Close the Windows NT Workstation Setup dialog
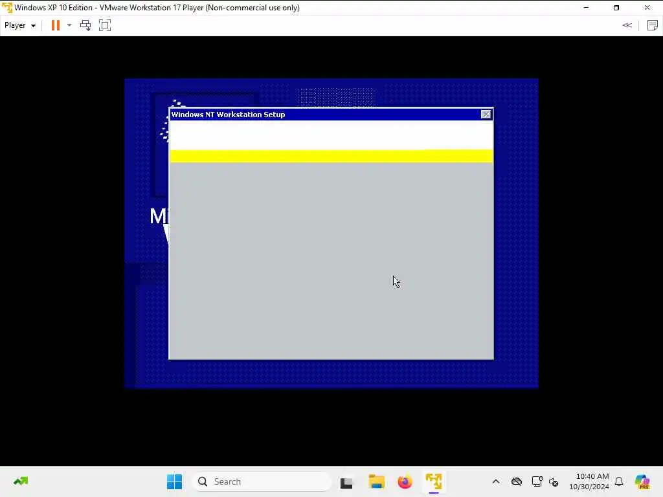 [x=486, y=114]
